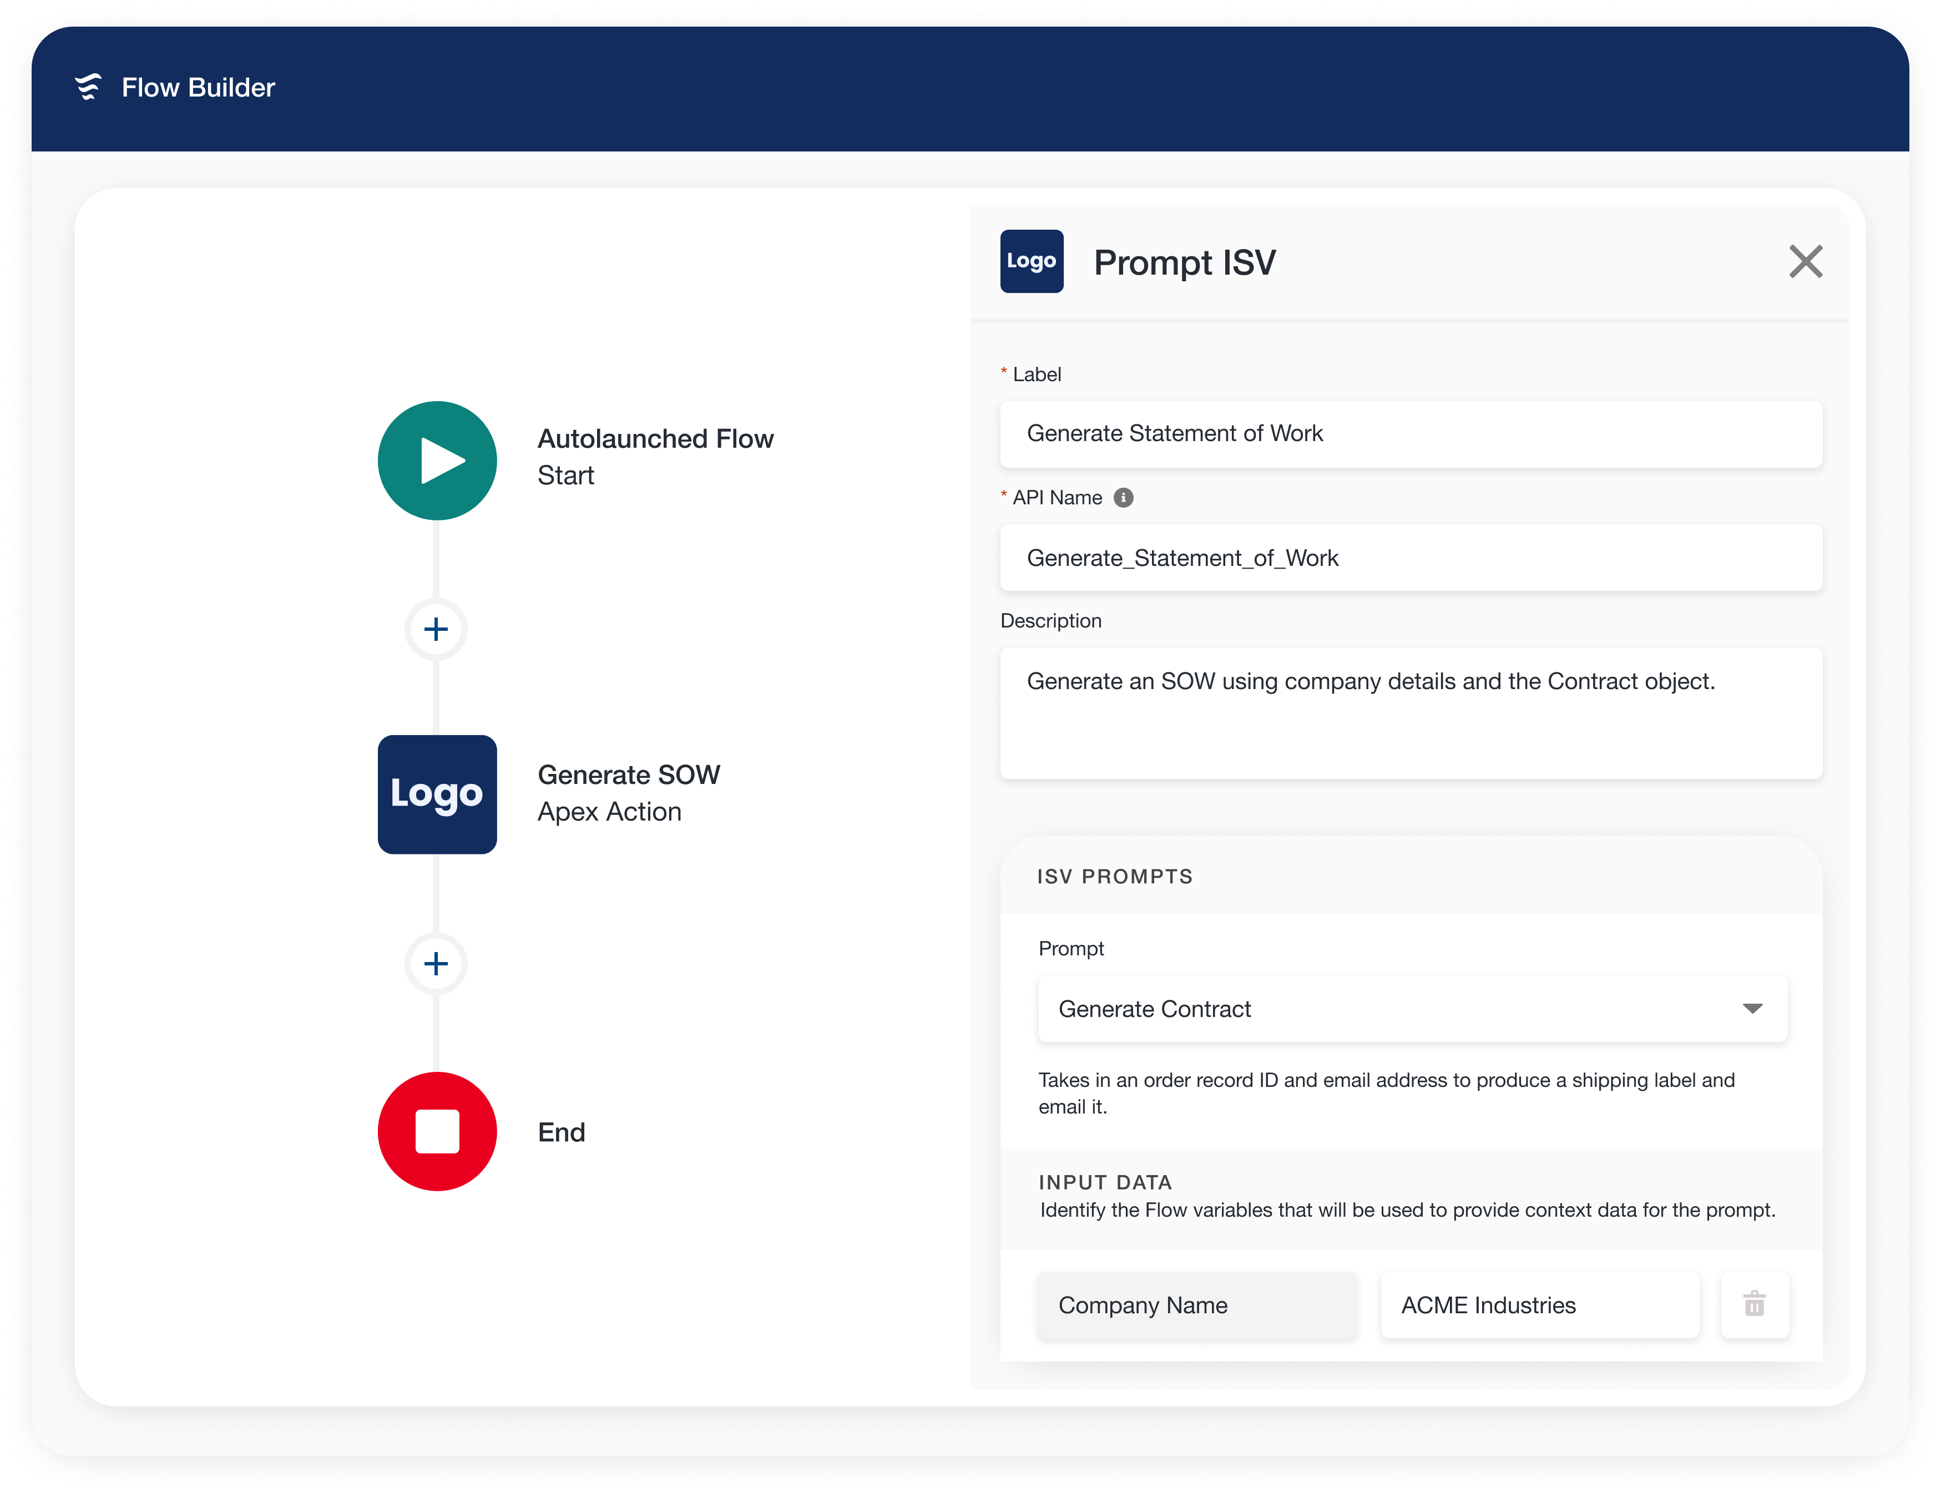Select the Autolaunched Flow start node
The width and height of the screenshot is (1941, 1493).
pos(436,460)
